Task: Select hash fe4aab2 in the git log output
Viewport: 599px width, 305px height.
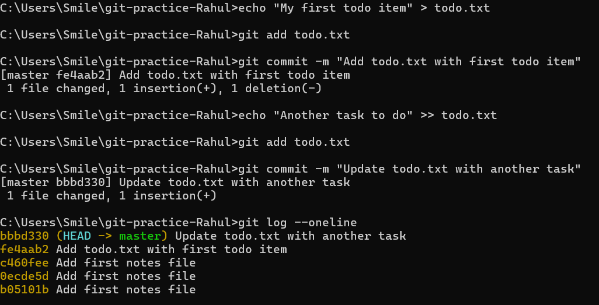Action: pyautogui.click(x=25, y=250)
